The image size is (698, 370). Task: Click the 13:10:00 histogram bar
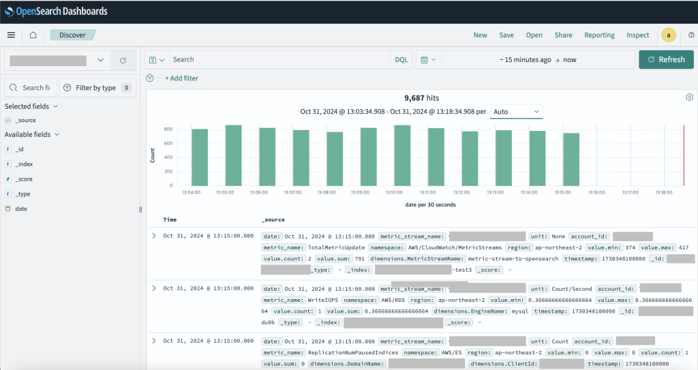coord(402,155)
